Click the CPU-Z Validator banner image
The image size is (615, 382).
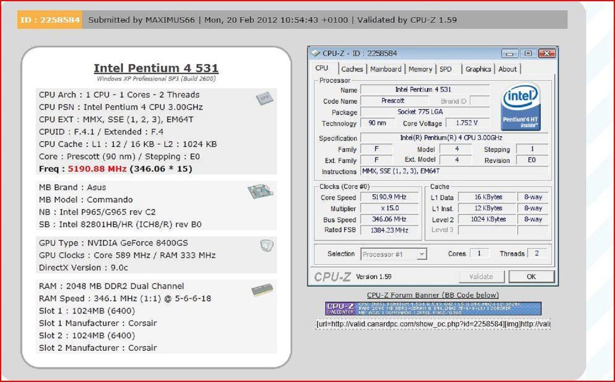(433, 308)
